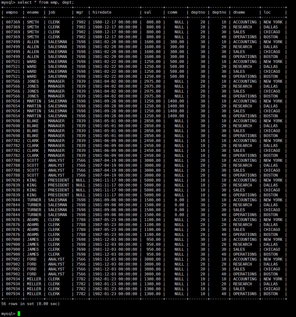Click the 'select * from emp, dept;' command text
Screen dimensions: 296x317
pyautogui.click(x=46, y=2)
